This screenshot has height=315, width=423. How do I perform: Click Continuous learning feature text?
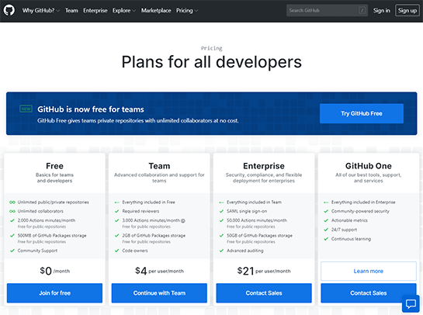coord(351,239)
